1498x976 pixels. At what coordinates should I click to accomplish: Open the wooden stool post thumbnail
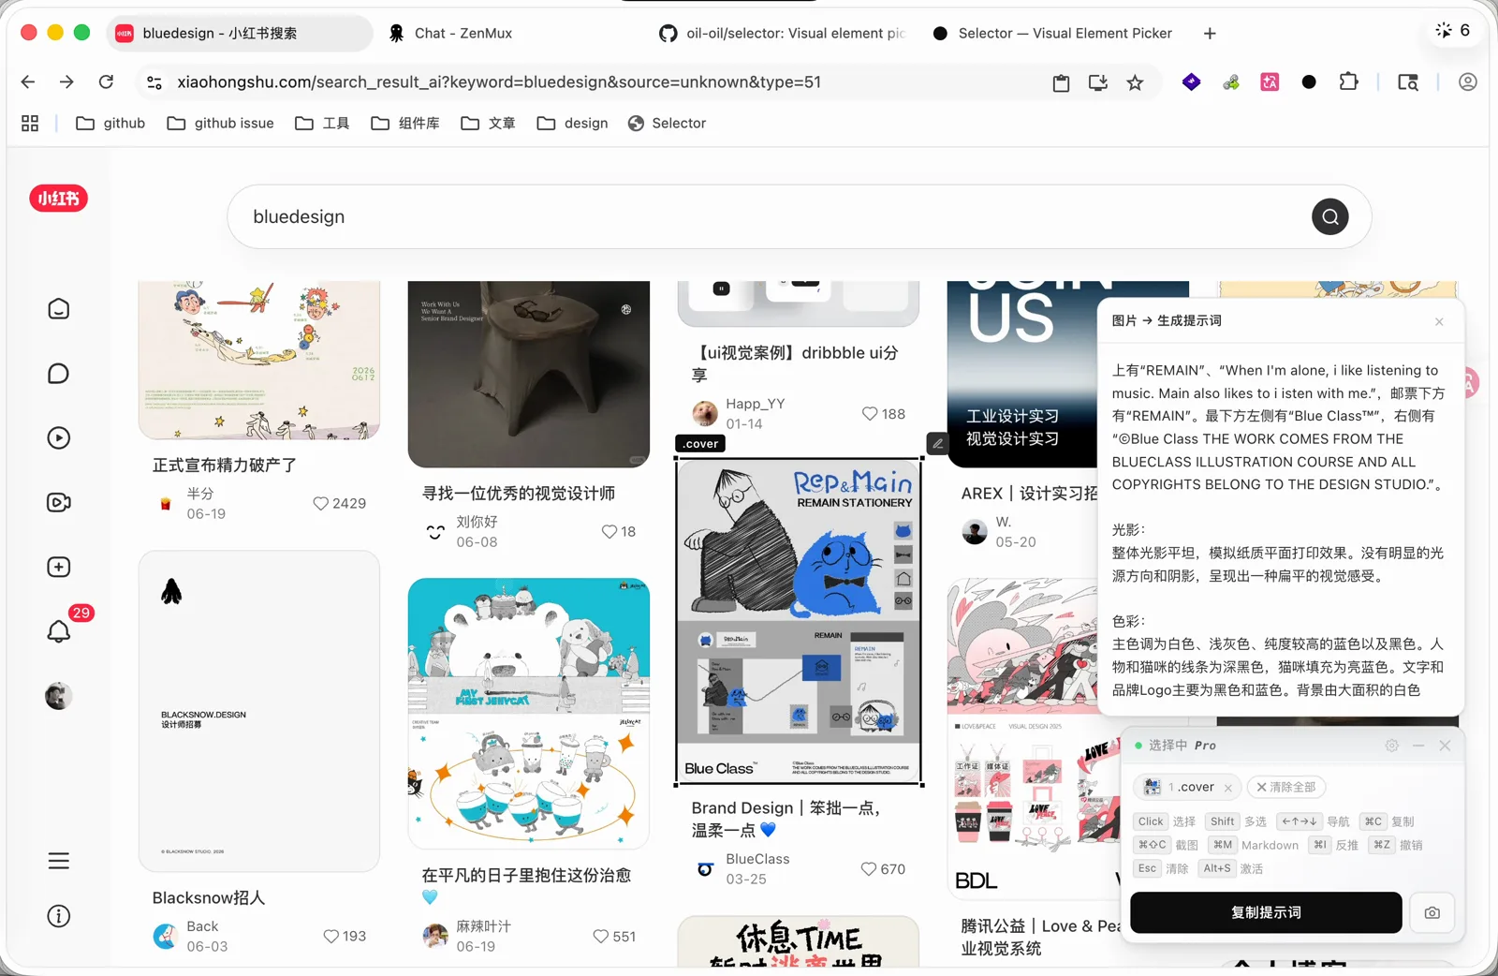click(528, 374)
